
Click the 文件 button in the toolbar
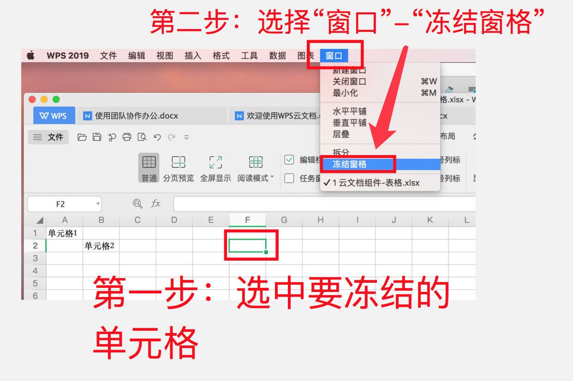48,137
